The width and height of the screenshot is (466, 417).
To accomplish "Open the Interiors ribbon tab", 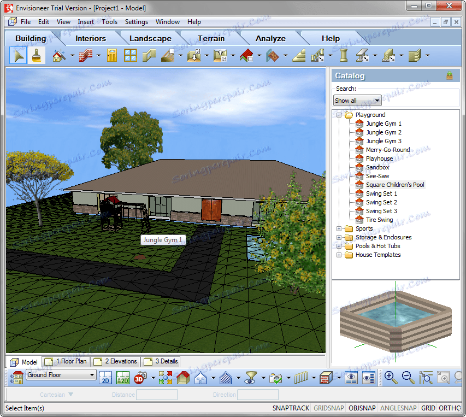I will click(90, 38).
